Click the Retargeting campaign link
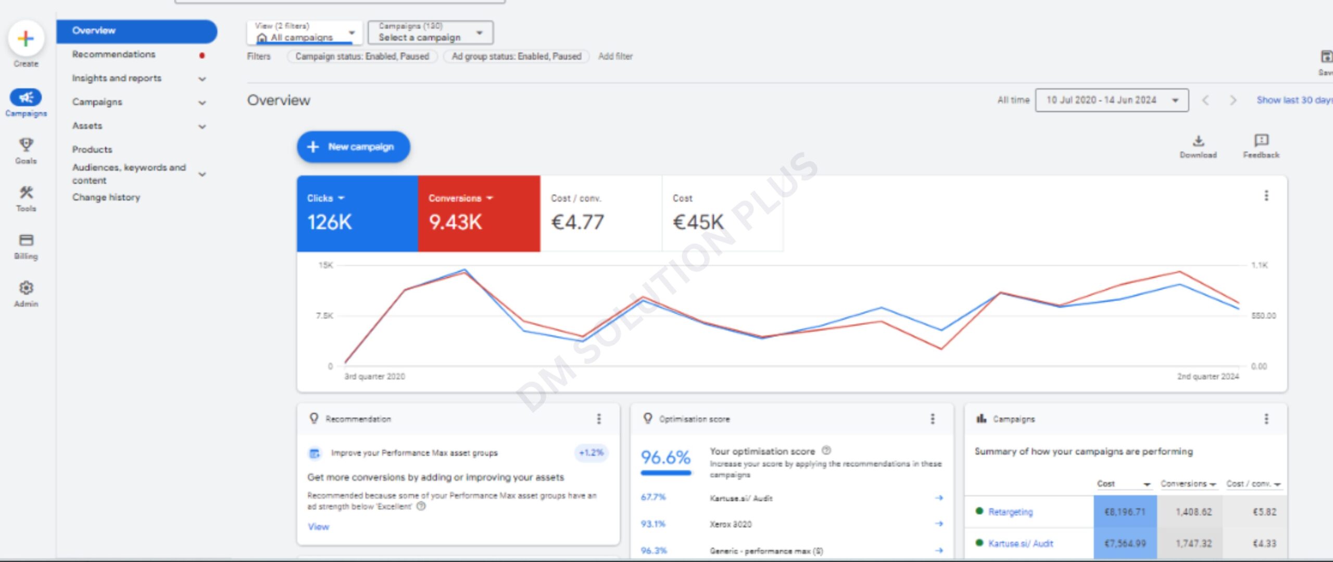Viewport: 1333px width, 562px height. (1010, 512)
